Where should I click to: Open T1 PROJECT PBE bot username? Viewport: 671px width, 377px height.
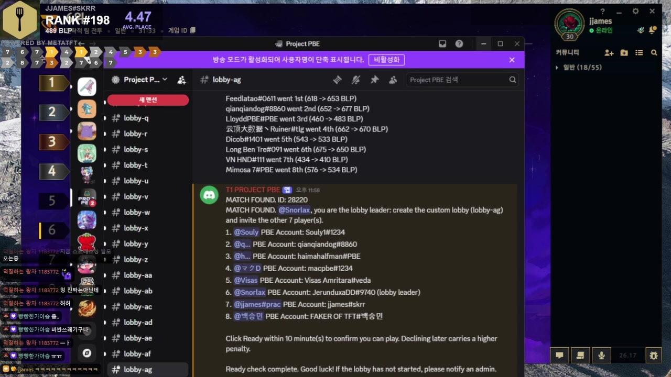point(253,190)
